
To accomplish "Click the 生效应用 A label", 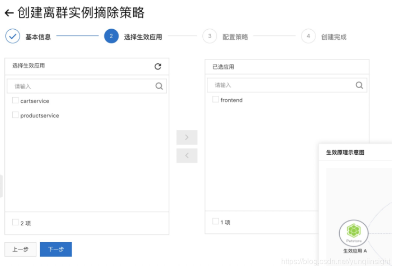I will (355, 251).
